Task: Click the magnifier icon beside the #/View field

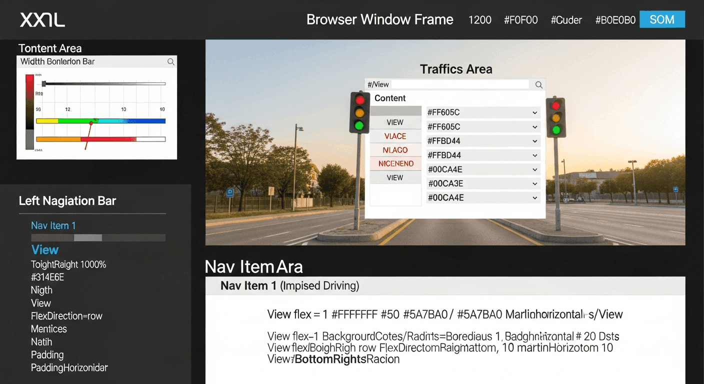Action: tap(538, 85)
